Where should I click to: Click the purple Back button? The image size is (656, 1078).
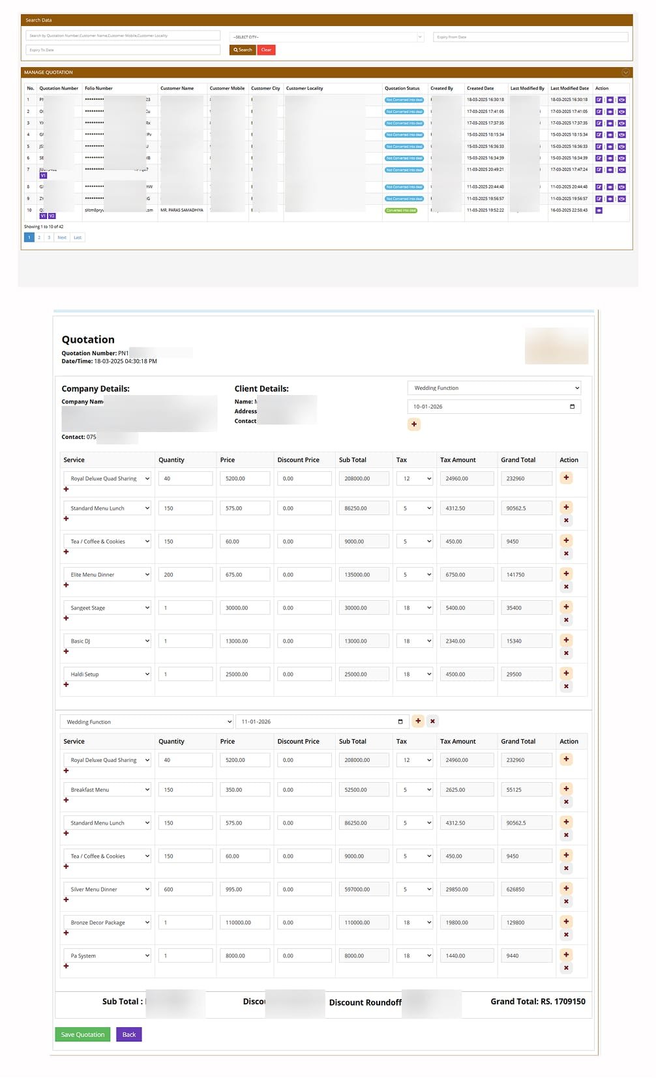(128, 1034)
